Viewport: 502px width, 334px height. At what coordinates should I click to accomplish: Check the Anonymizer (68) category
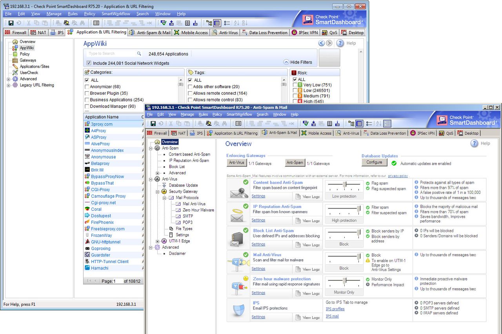87,87
